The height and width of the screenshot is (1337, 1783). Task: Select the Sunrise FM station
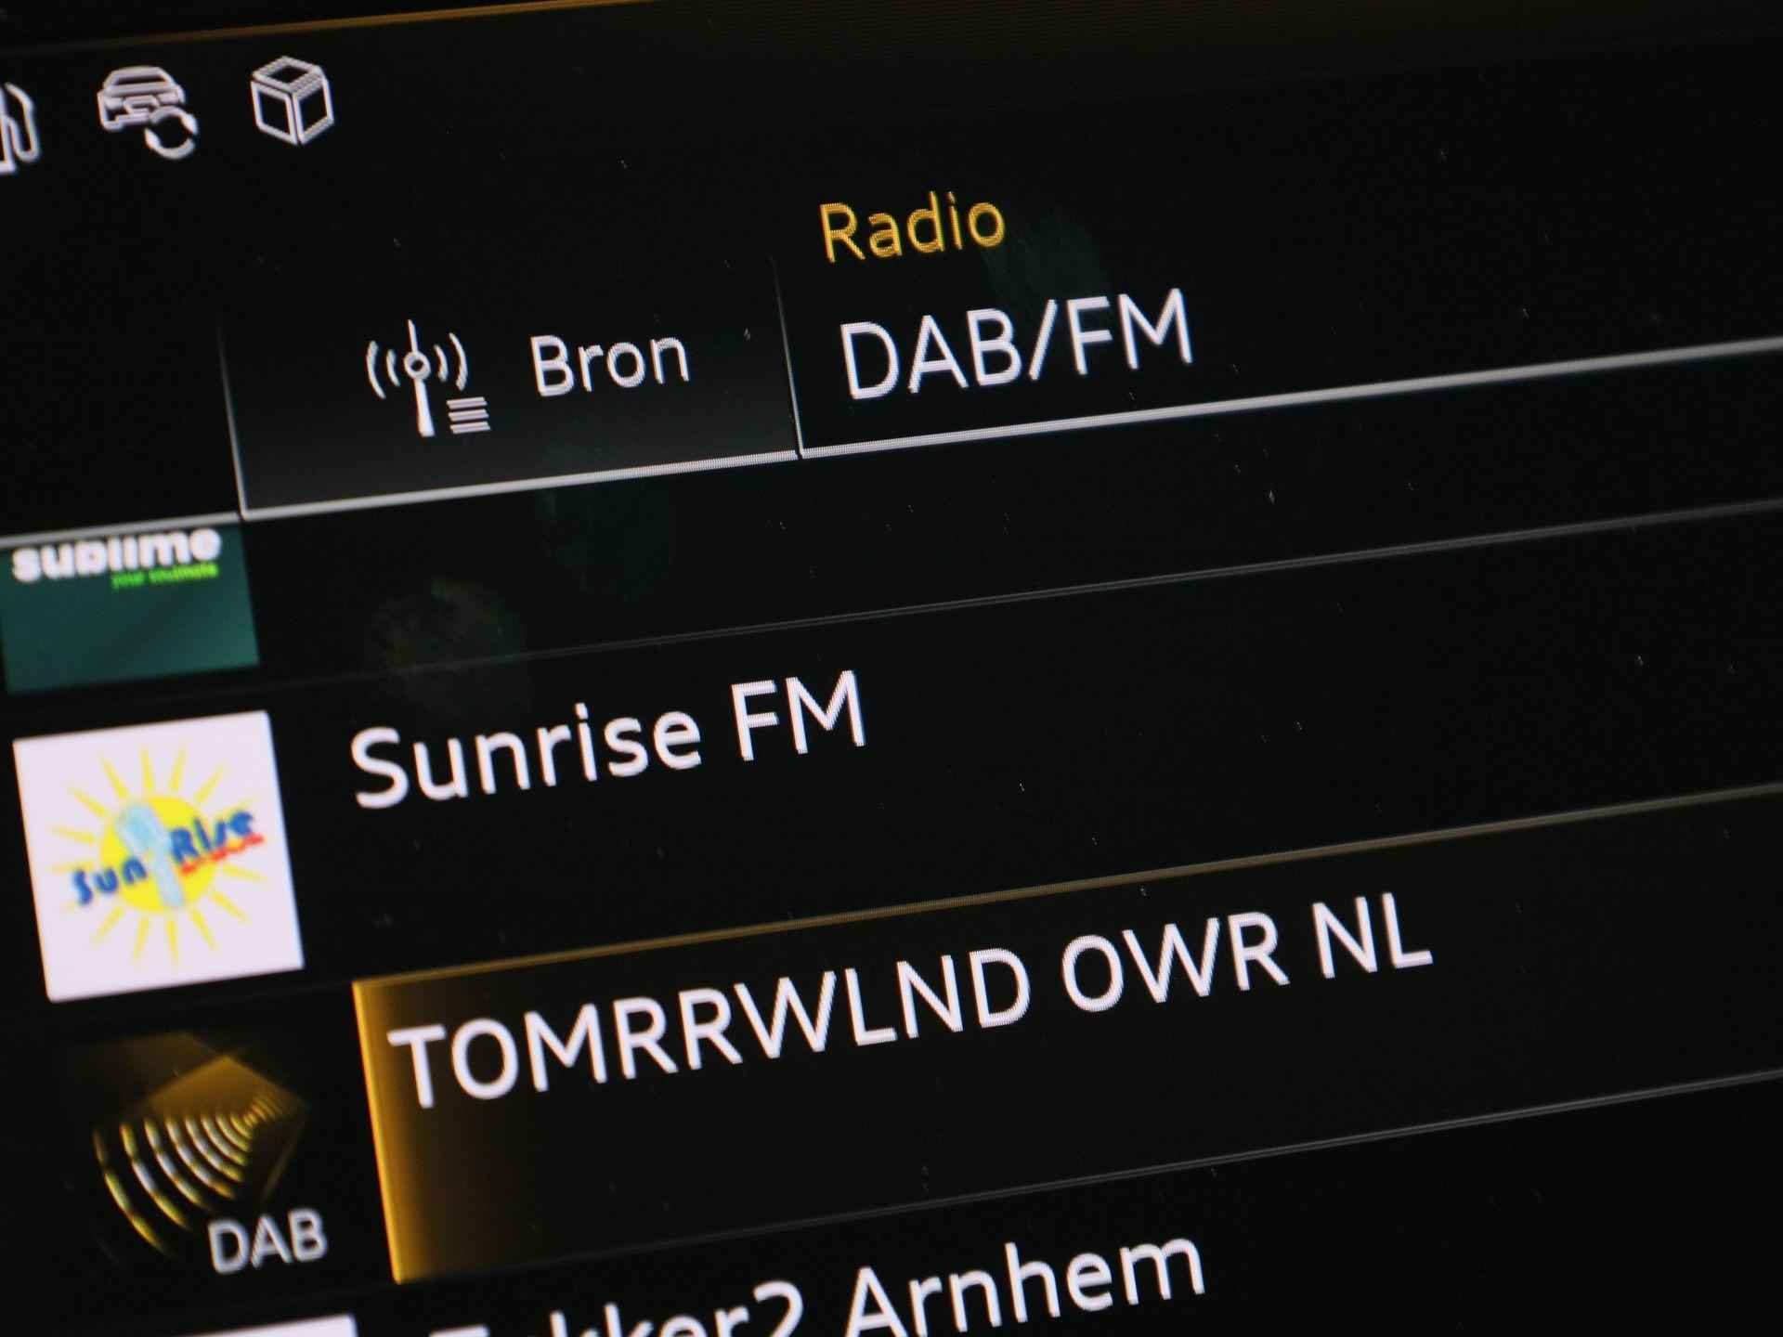(608, 740)
